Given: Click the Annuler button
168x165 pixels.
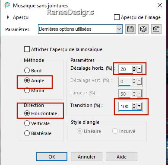Looking at the screenshot, I should [x=86, y=157].
